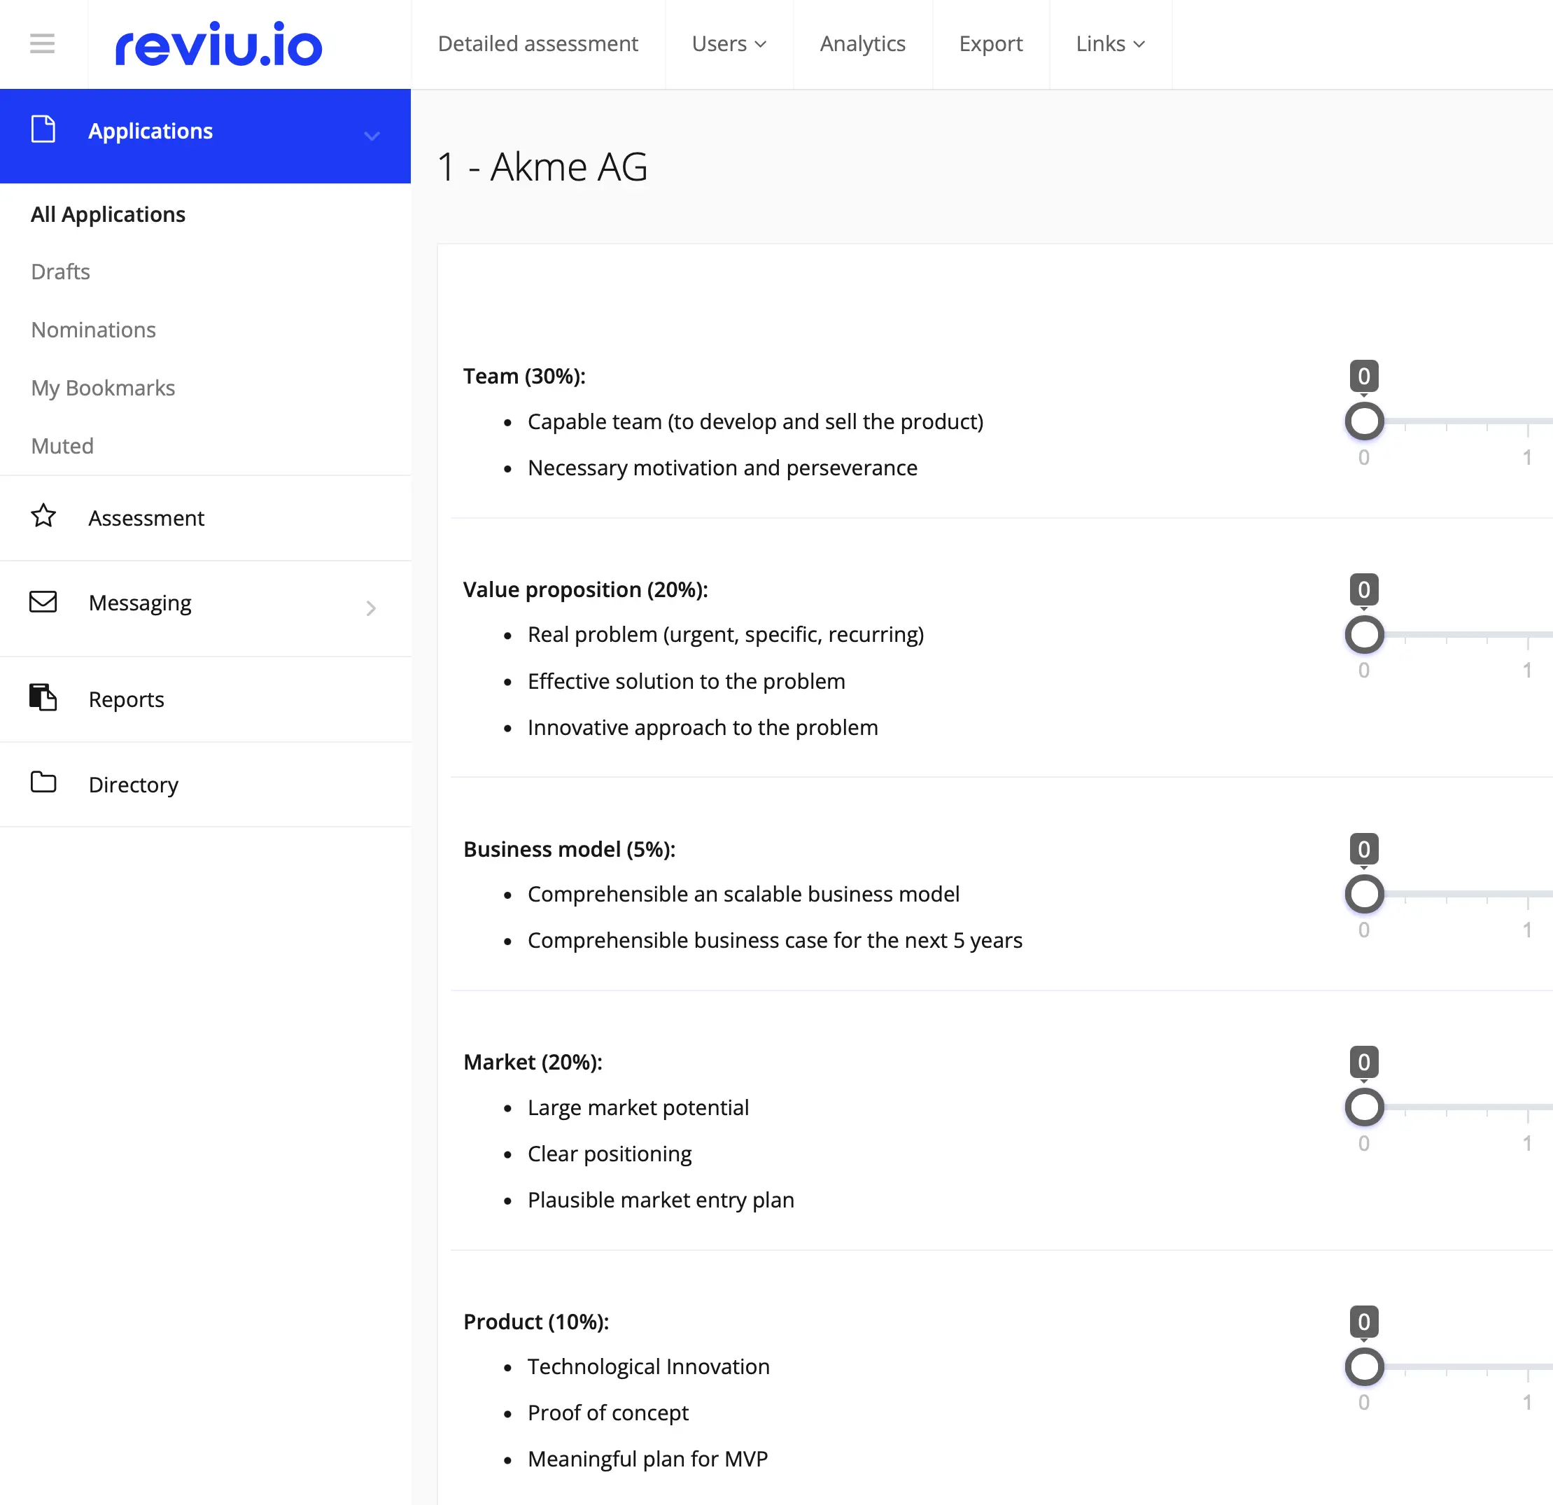The width and height of the screenshot is (1553, 1505).
Task: Click the Business model slider handle
Action: click(x=1363, y=894)
